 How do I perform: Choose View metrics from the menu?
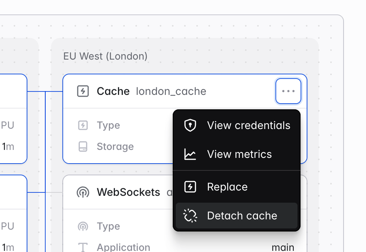236,154
